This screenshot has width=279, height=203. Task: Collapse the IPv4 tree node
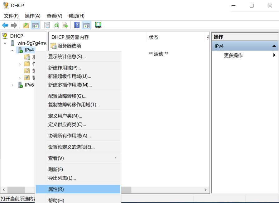[x=12, y=50]
